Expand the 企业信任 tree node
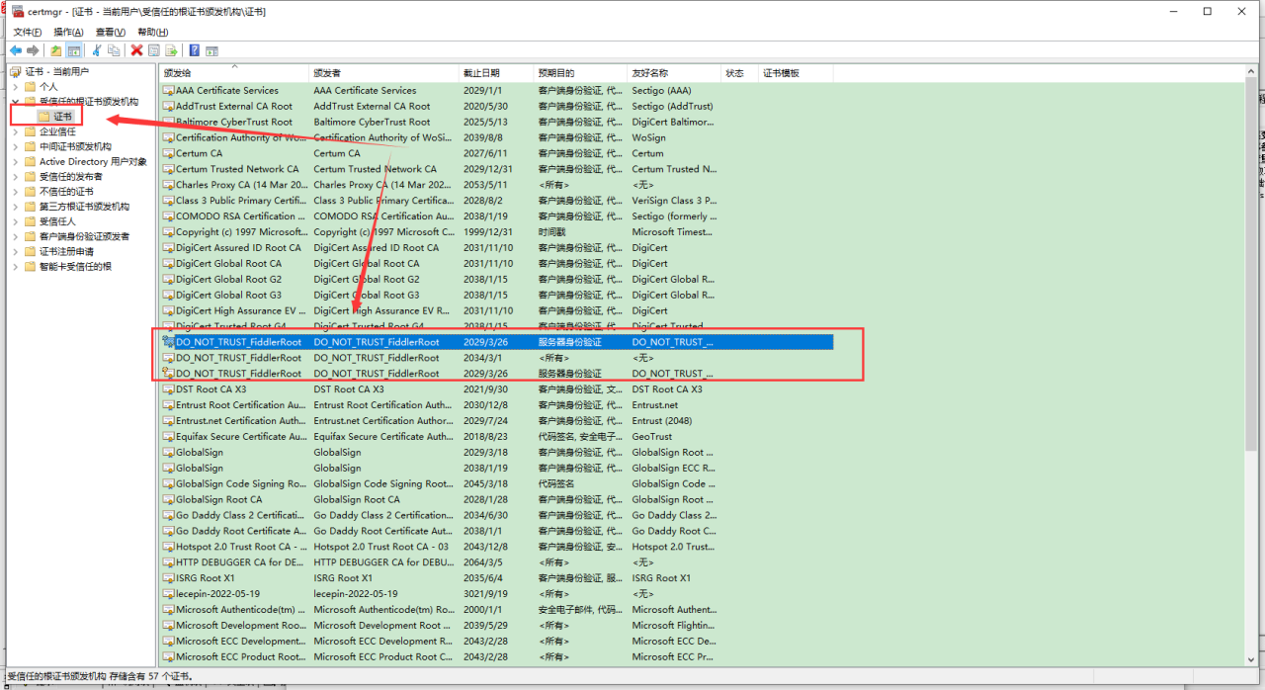 coord(15,131)
